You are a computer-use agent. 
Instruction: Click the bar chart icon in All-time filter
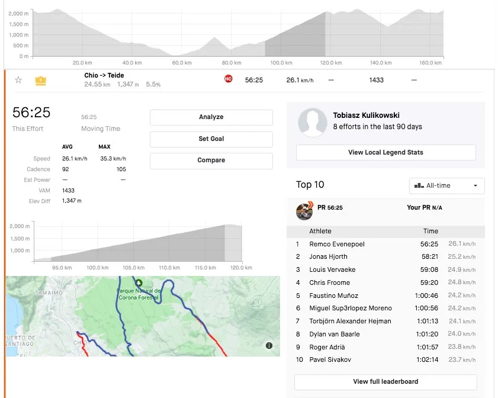(x=419, y=185)
